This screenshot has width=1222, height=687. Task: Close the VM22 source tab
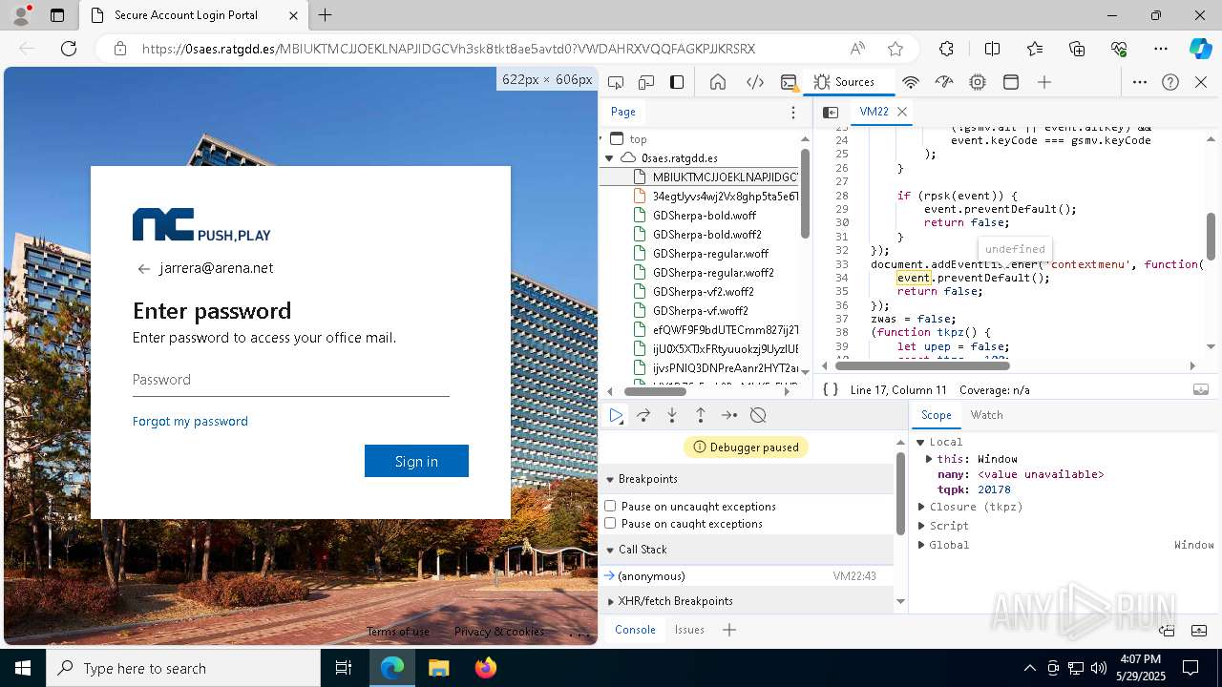902,112
